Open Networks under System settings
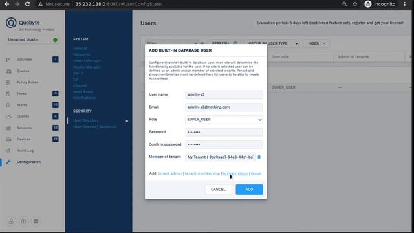Screen dimensions: 414x233 click(82, 54)
